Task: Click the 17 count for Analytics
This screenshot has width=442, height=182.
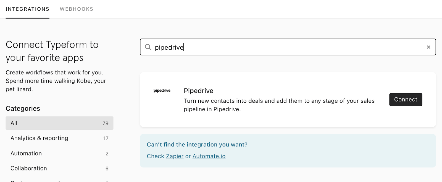Action: tap(106, 138)
